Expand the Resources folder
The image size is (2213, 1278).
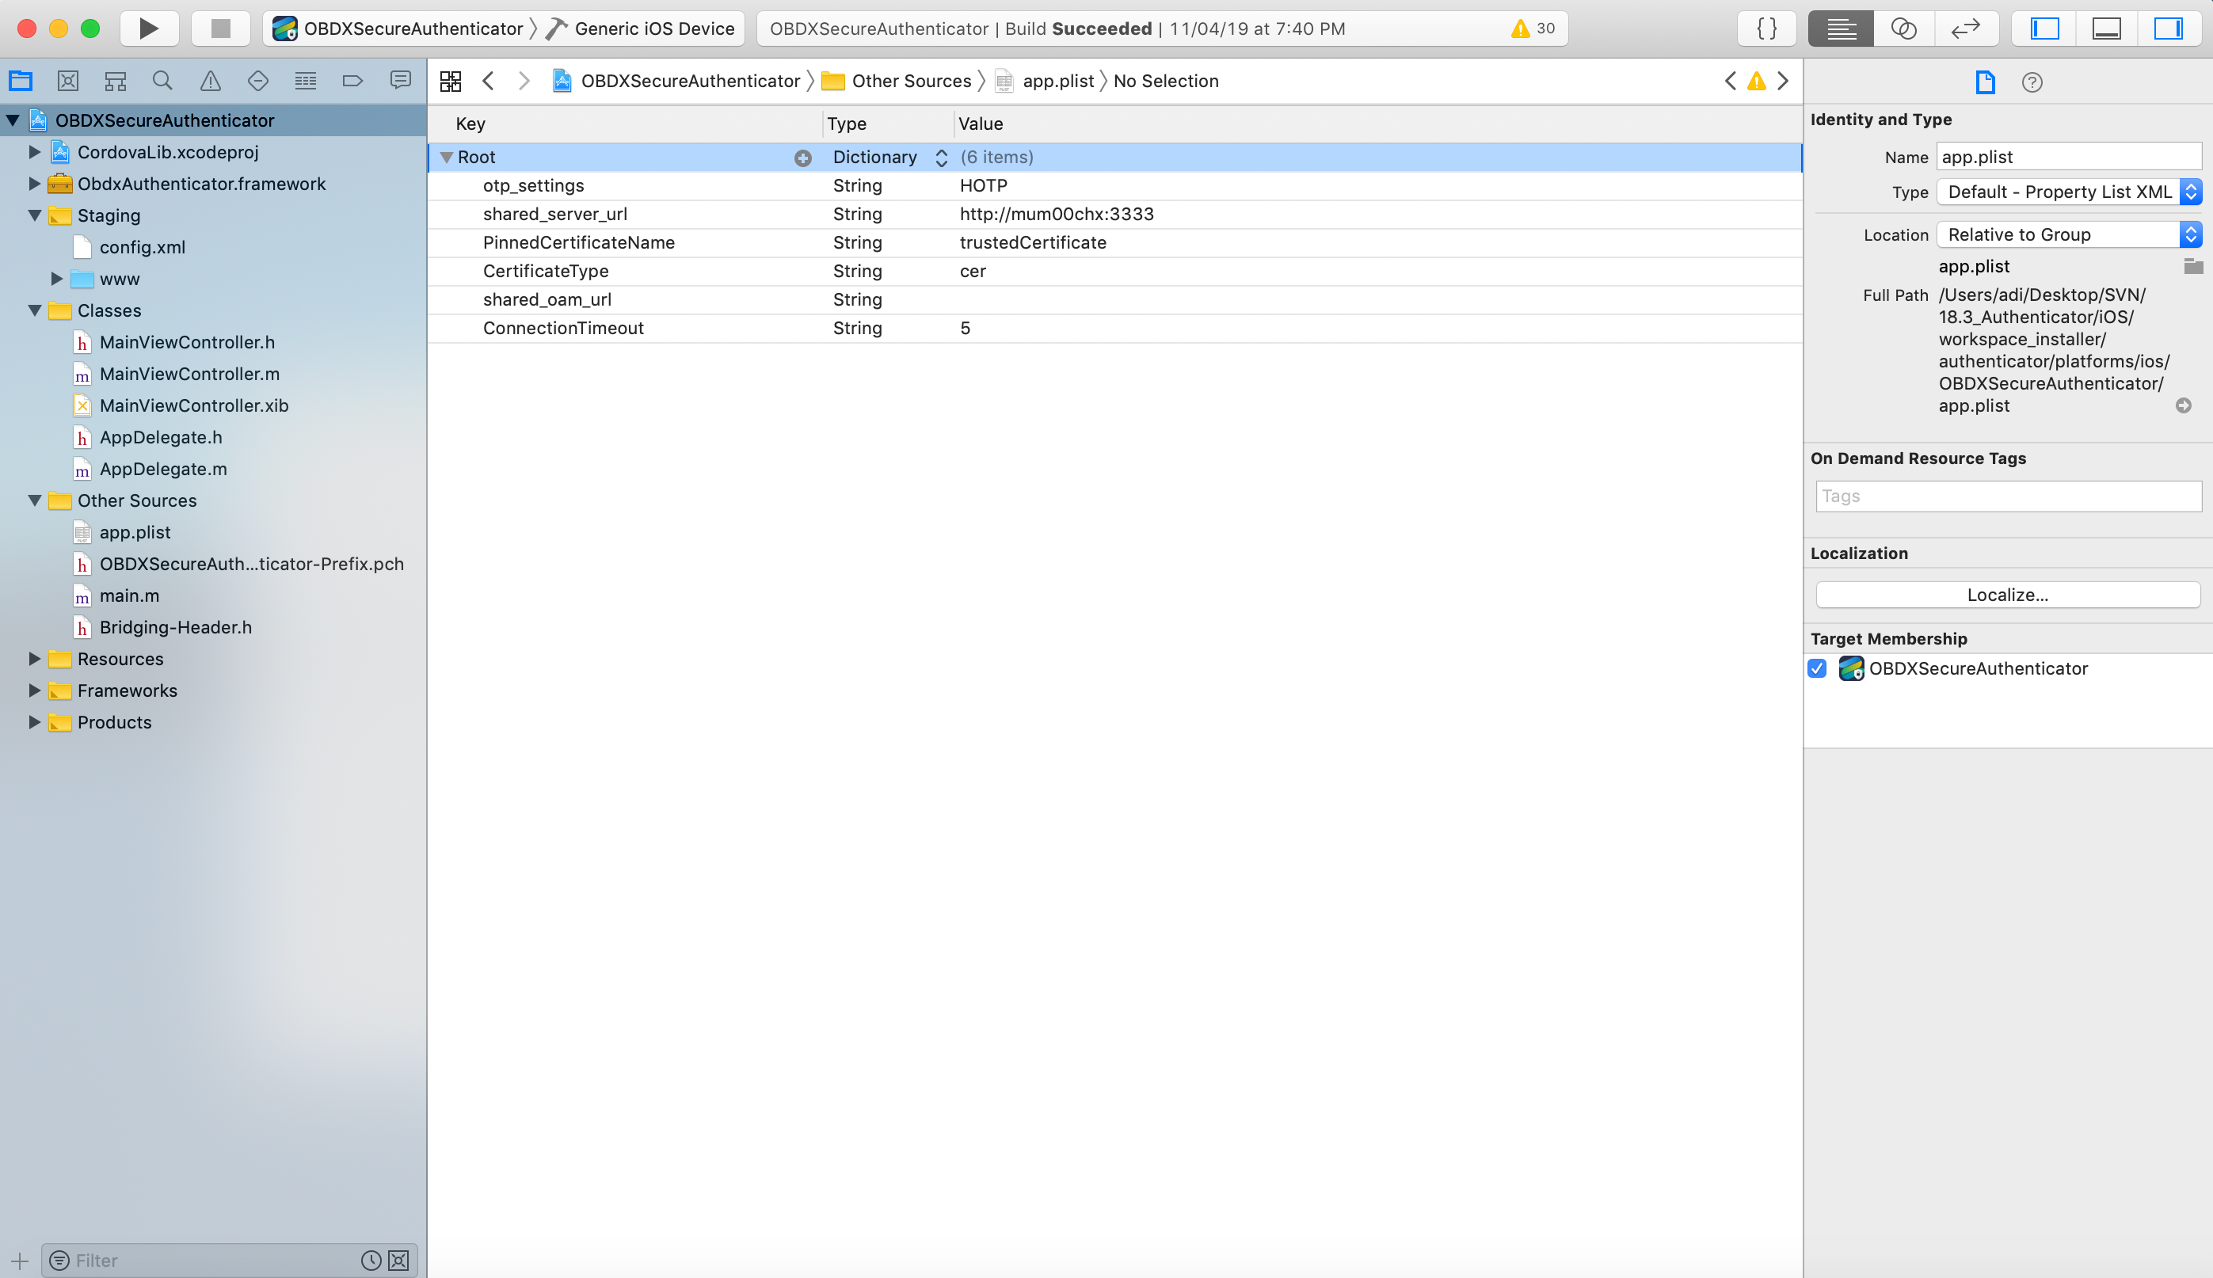pos(34,658)
